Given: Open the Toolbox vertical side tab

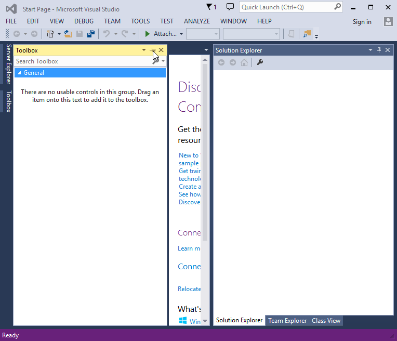Looking at the screenshot, I should click(9, 101).
